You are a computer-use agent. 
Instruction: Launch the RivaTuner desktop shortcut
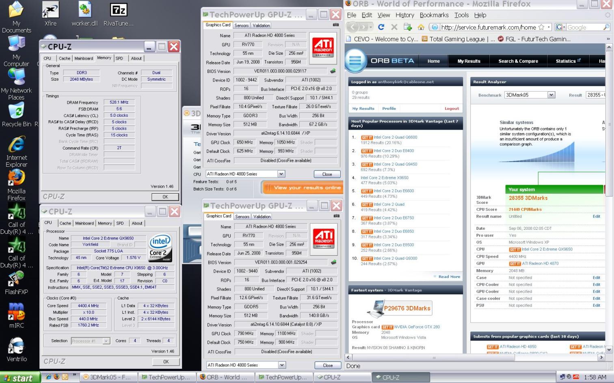tap(118, 14)
